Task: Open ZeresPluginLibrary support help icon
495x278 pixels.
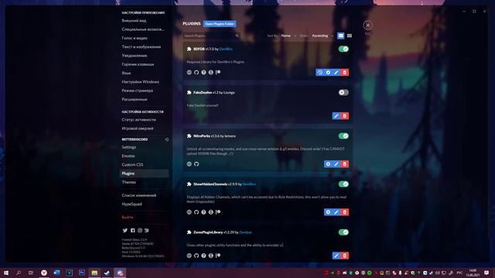Action: coord(203,256)
